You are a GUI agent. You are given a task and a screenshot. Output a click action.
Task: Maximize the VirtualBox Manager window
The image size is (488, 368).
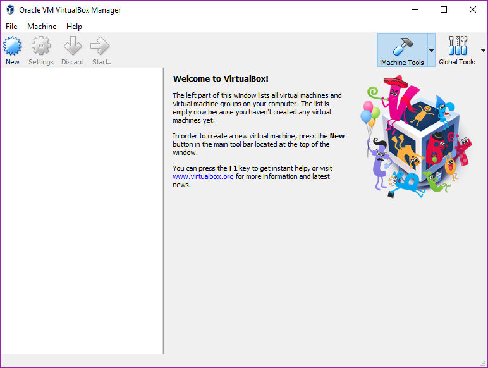coord(444,9)
